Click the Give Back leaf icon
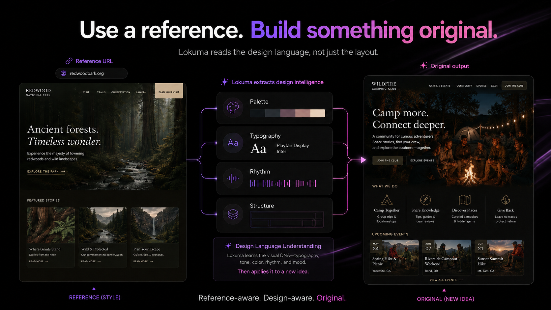 (x=506, y=200)
